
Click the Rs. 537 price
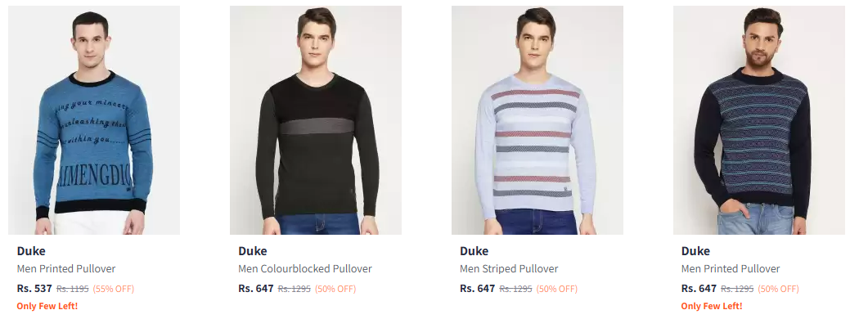(34, 288)
